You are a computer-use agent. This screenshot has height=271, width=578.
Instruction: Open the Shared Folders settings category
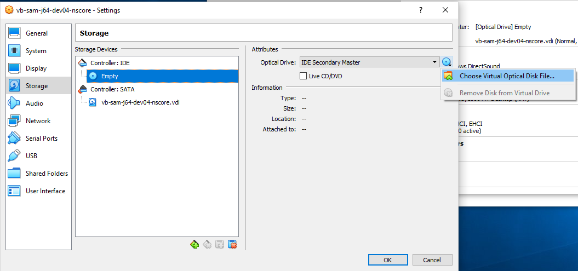39,174
